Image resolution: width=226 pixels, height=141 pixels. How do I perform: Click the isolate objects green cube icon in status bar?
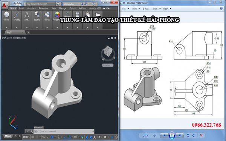82,137
